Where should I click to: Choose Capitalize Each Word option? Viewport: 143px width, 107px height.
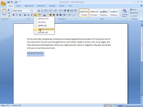tap(44, 29)
